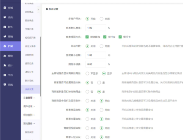Set 多商户开关 to 关闭
Screen dimensions: 183x140
101,19
